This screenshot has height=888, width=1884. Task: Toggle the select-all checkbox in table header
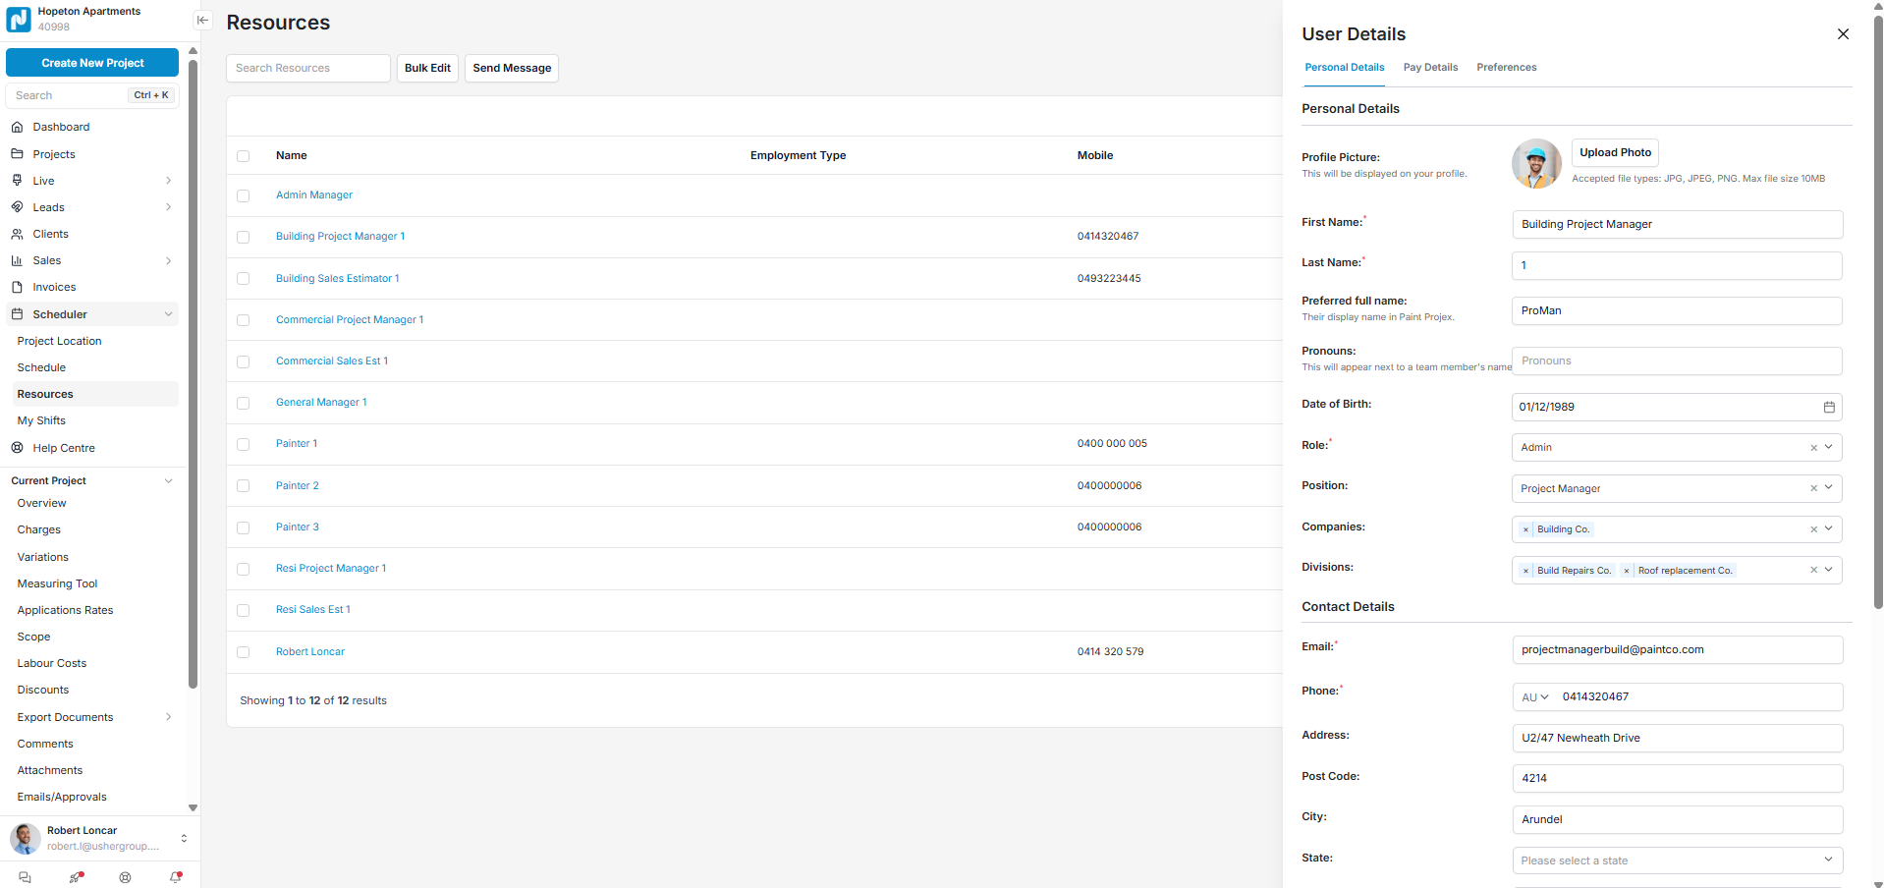point(244,156)
